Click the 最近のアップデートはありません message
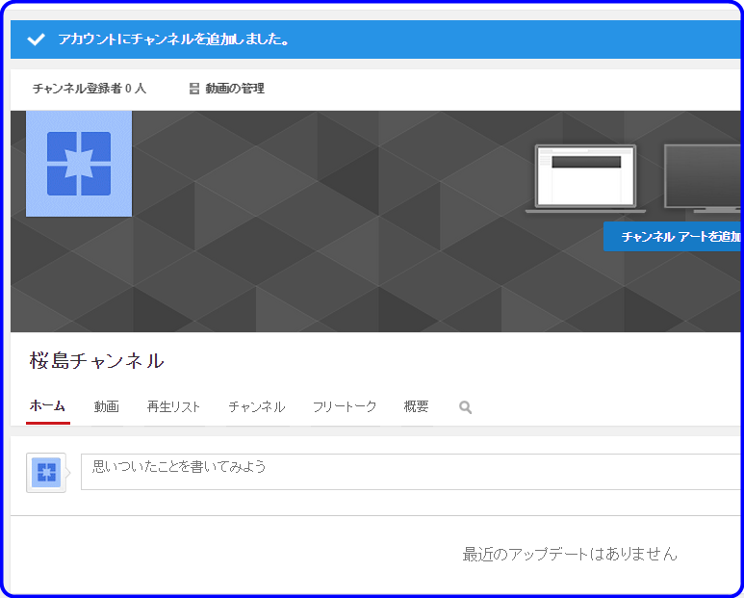 [x=570, y=554]
